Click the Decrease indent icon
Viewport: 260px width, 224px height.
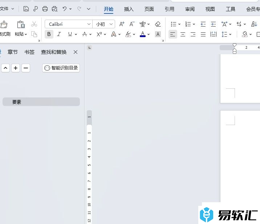pos(203,24)
